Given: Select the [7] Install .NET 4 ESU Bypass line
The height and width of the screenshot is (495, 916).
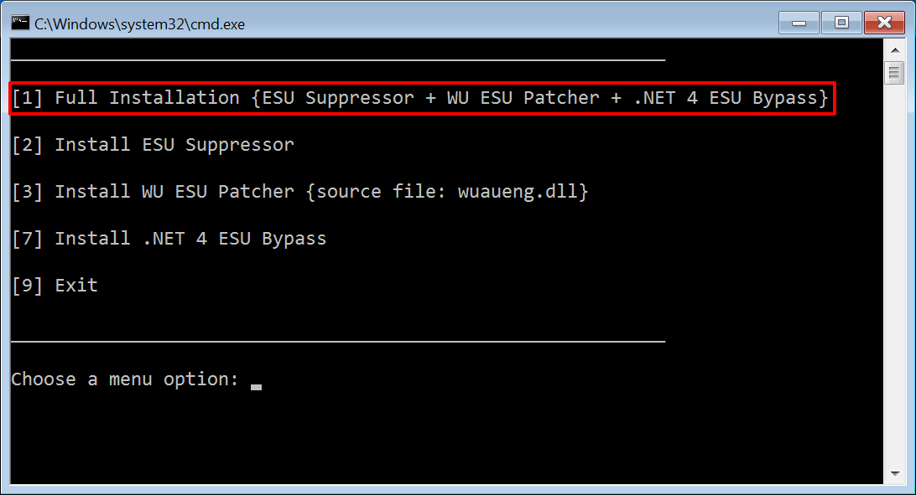Looking at the screenshot, I should [169, 239].
